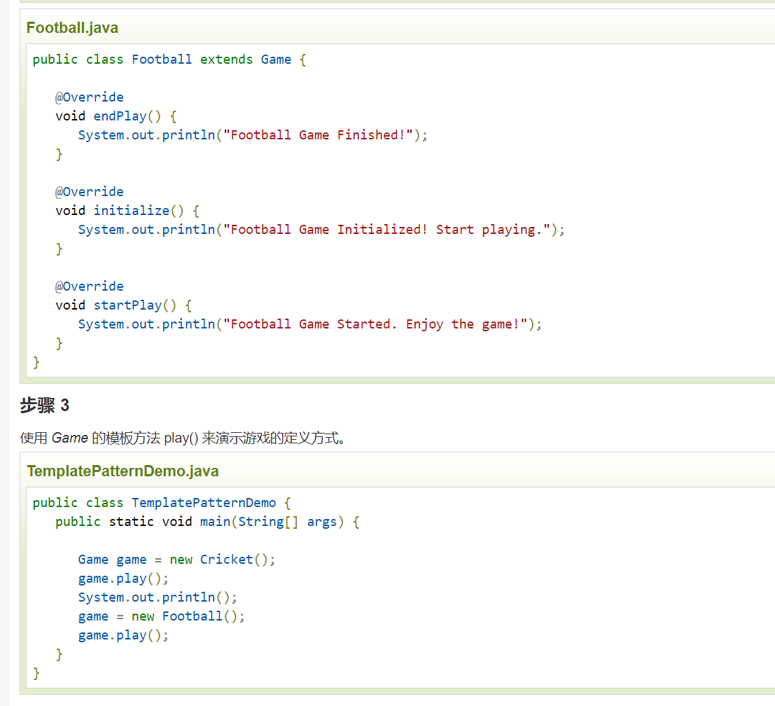
Task: Click the Football.java file heading
Action: (72, 28)
